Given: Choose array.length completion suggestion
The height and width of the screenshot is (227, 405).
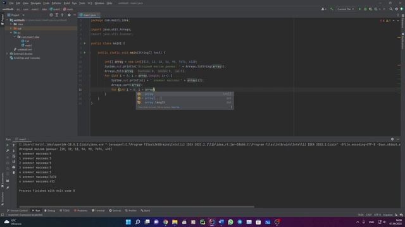Looking at the screenshot, I should (x=185, y=102).
